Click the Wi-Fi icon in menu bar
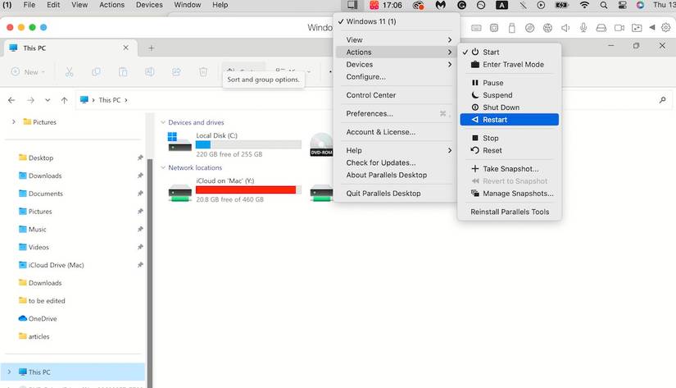This screenshot has height=388, width=676. point(584,5)
